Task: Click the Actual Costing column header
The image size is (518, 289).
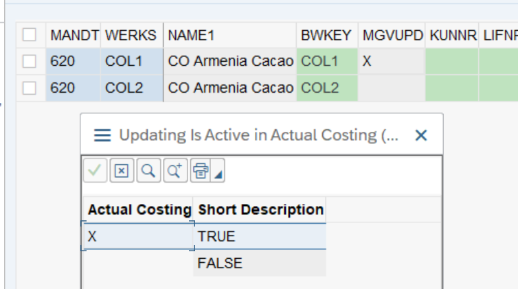Action: point(139,210)
